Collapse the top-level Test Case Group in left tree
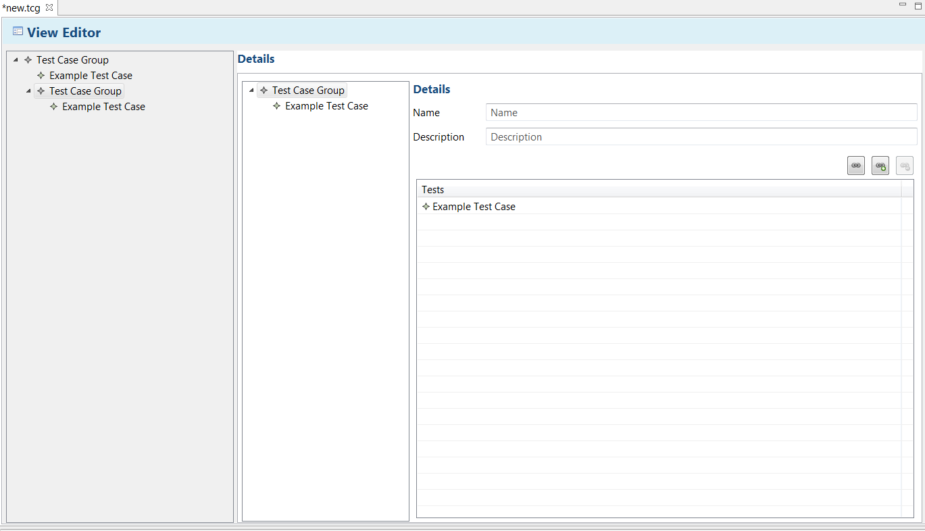 [16, 60]
